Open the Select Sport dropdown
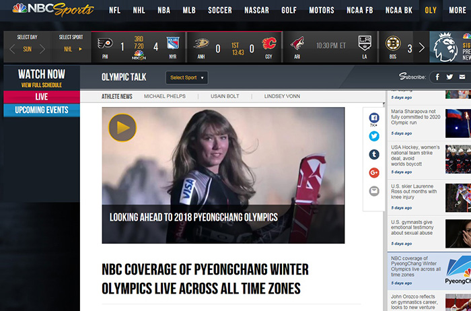Viewport: 471px width, 311px height. coord(186,77)
